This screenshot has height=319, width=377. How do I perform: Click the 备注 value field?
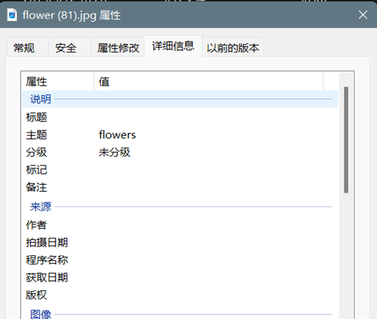click(215, 187)
